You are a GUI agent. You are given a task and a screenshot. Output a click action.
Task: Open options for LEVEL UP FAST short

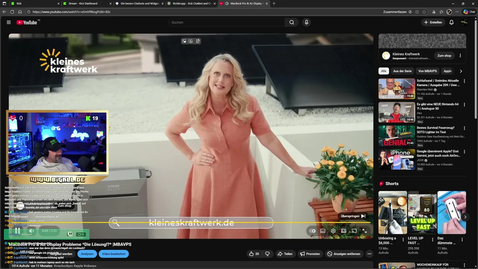coord(432,239)
